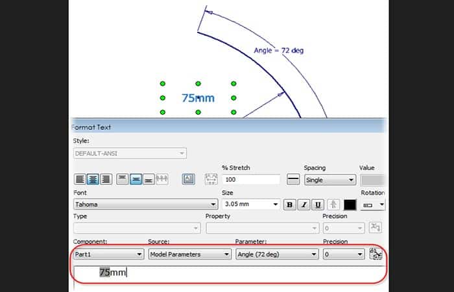
Task: Set right text justification
Action: [106, 179]
